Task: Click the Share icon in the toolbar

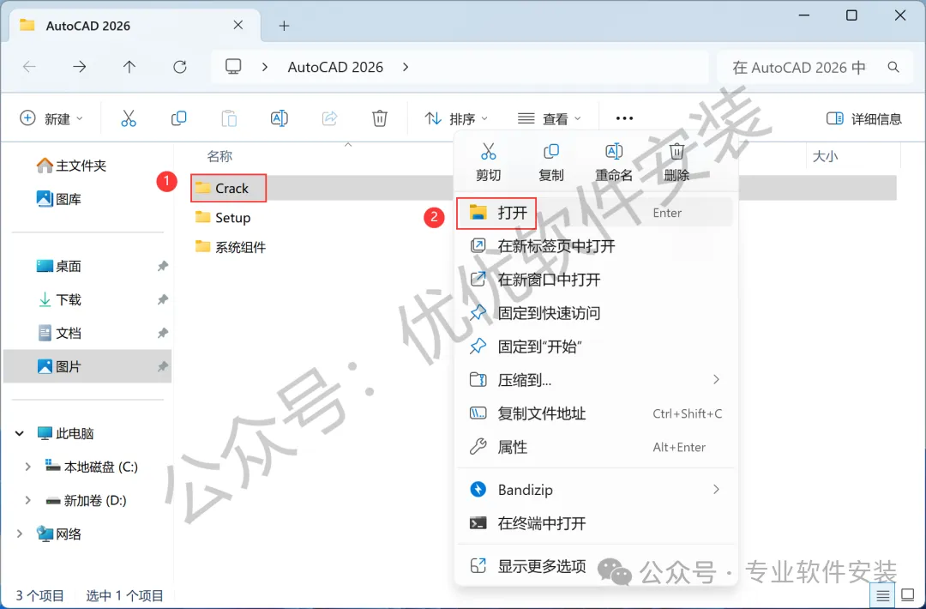Action: point(329,118)
